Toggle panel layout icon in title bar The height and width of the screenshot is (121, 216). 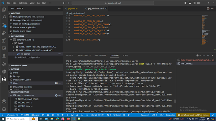(x=190, y=3)
